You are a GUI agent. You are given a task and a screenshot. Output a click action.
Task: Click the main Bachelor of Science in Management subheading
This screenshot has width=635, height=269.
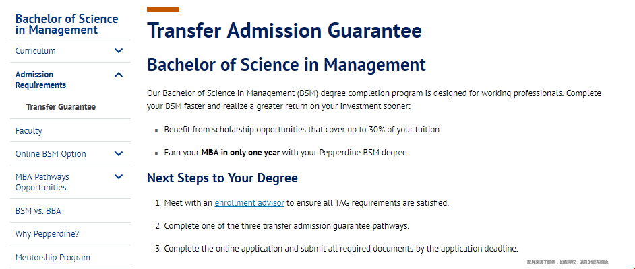coord(286,65)
